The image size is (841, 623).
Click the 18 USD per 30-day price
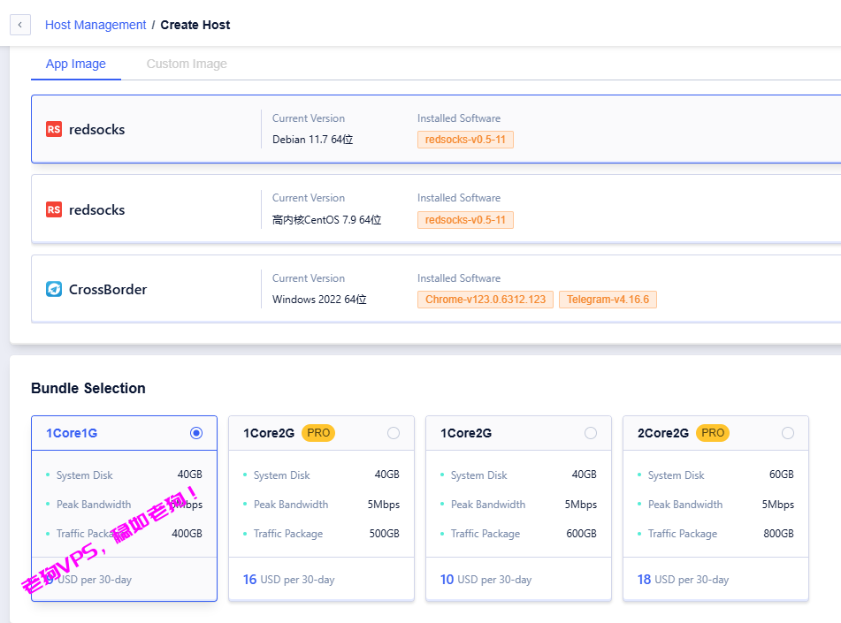point(683,580)
